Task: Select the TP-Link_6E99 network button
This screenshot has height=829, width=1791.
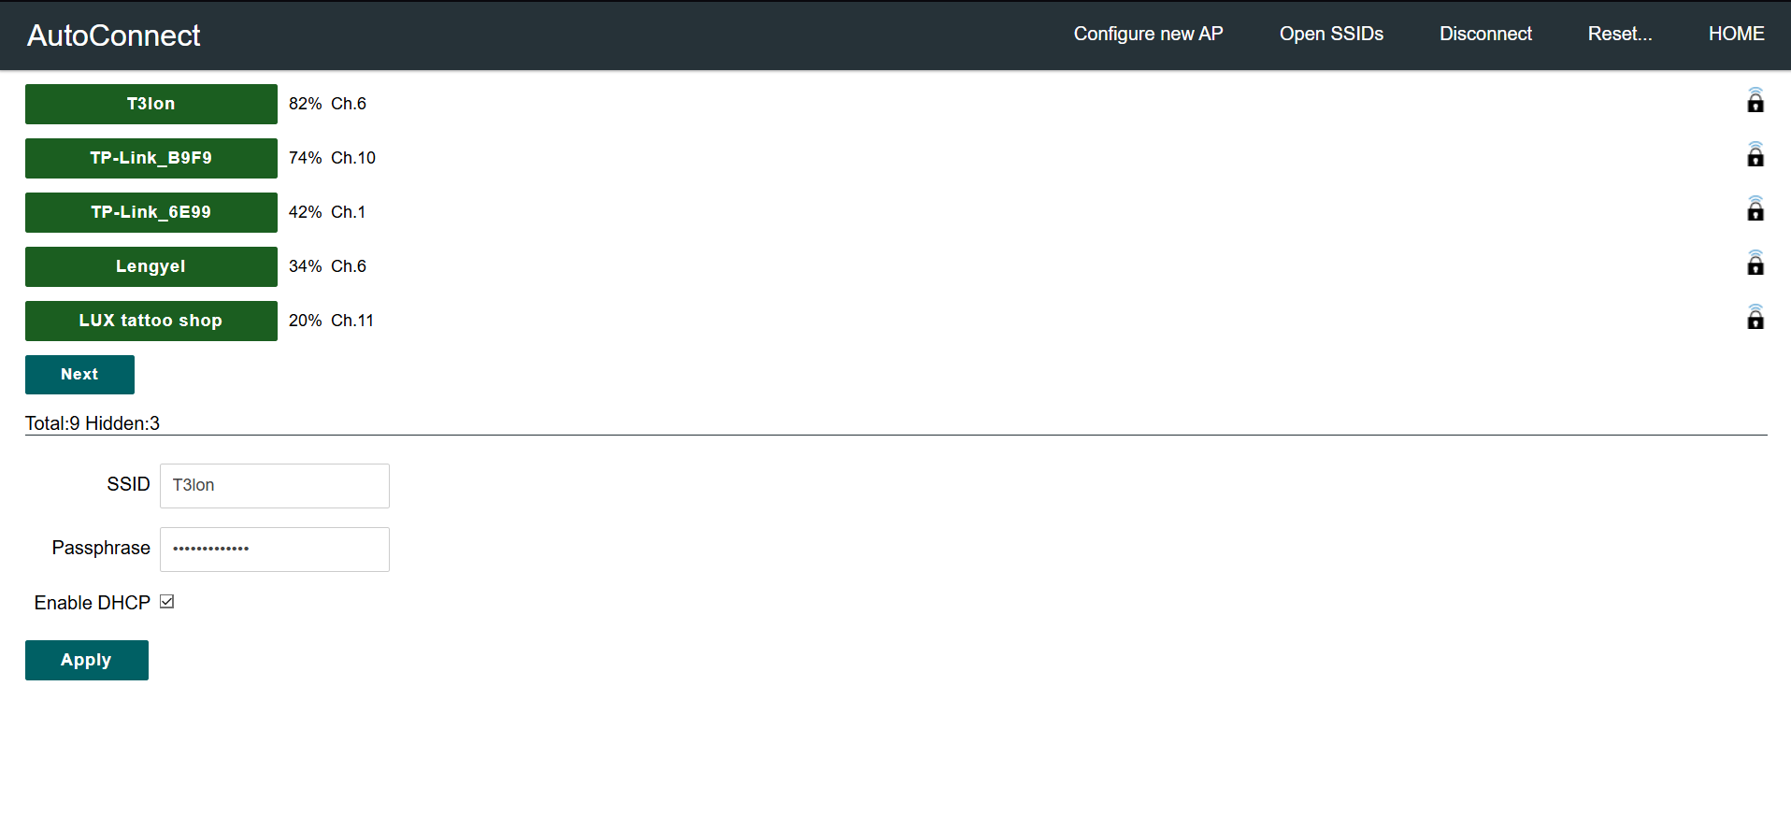Action: pos(151,212)
